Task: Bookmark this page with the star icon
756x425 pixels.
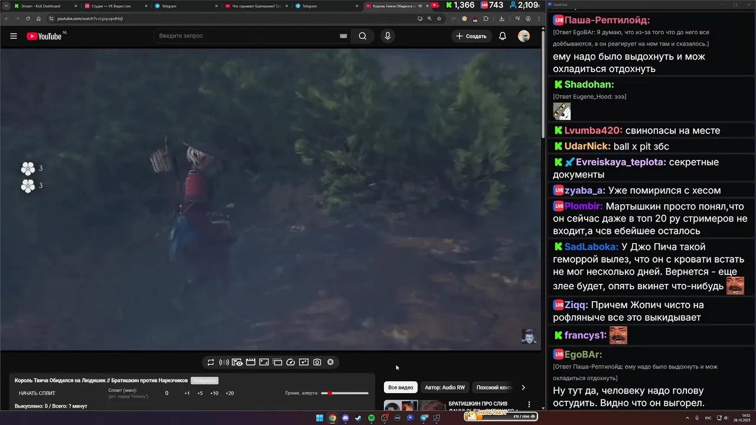Action: coord(439,18)
